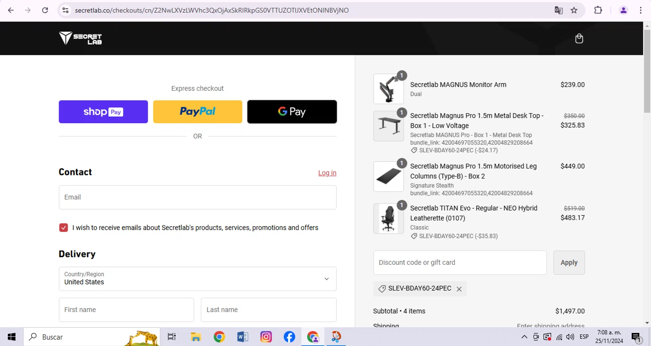Viewport: 651px width, 346px height.
Task: Focus the Last name field
Action: pyautogui.click(x=269, y=310)
